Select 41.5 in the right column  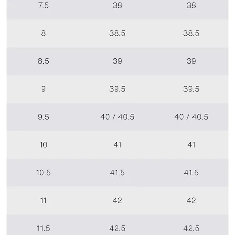click(191, 173)
